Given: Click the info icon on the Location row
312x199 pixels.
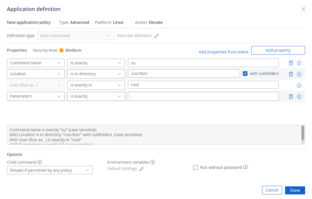Looking at the screenshot, I should click(x=299, y=74).
